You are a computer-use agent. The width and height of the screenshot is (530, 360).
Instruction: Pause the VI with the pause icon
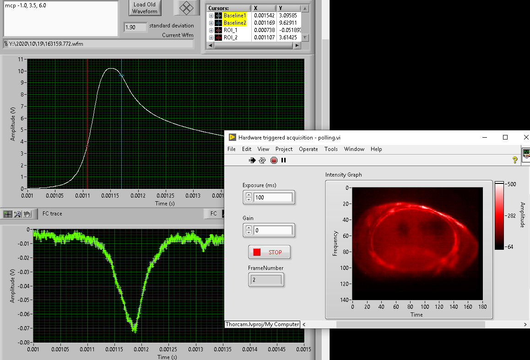[x=283, y=160]
